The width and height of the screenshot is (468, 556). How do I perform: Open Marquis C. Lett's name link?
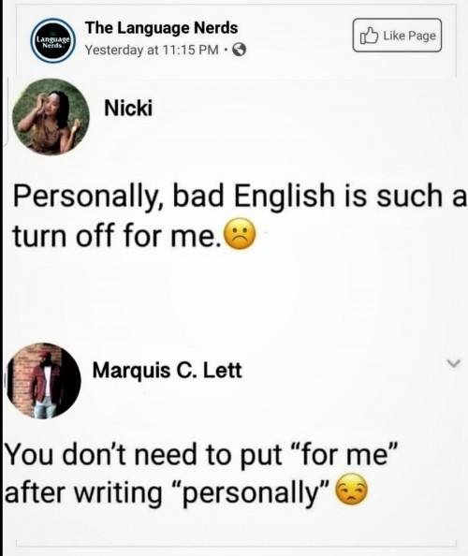click(167, 371)
